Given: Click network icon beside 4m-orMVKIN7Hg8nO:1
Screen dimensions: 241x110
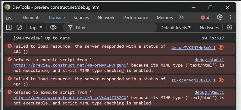Looking at the screenshot, I should tap(221, 48).
